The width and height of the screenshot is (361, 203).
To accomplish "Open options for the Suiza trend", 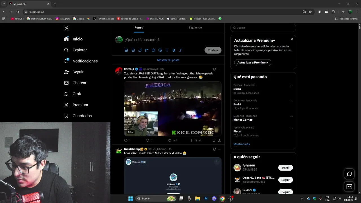I will click(291, 86).
